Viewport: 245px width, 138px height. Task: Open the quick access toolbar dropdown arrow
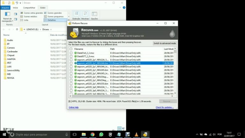click(x=20, y=3)
